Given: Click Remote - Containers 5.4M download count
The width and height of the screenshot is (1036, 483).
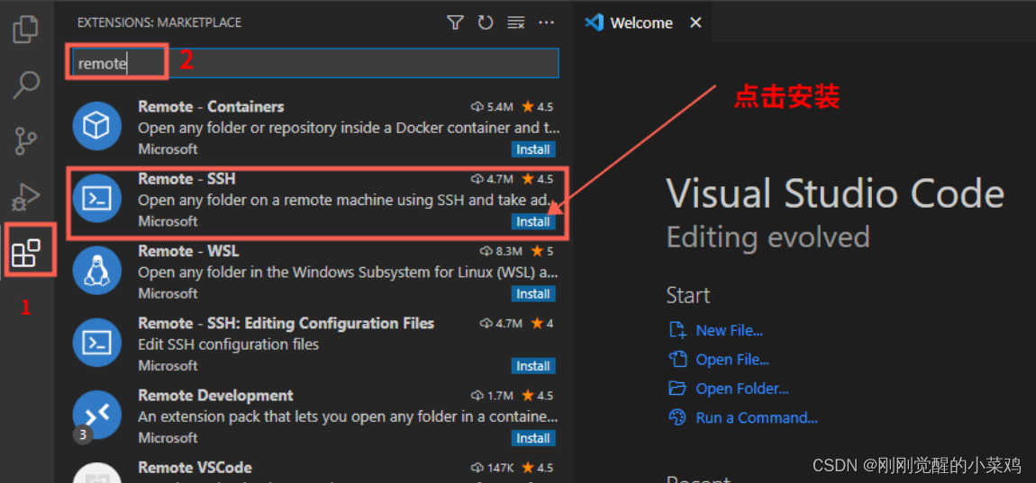Looking at the screenshot, I should [492, 106].
